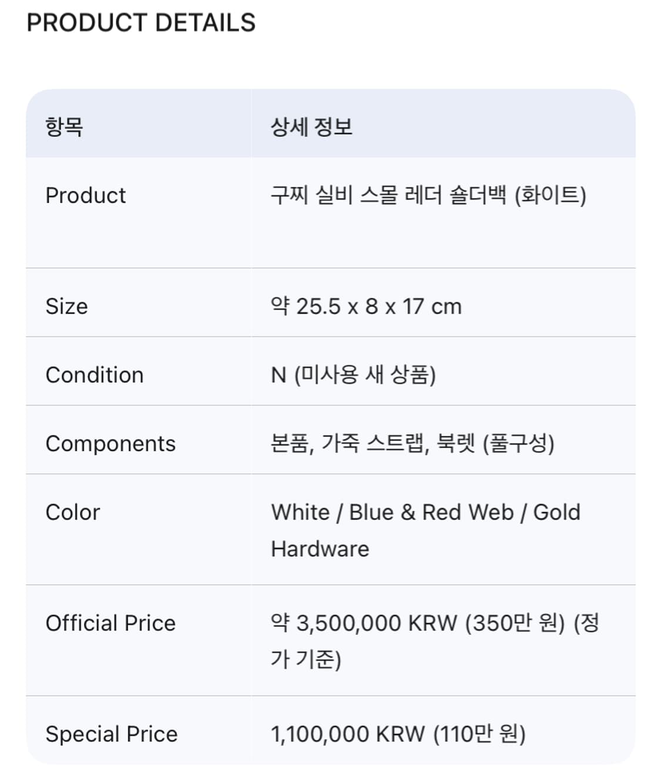Click the N (미사용 새 상품) condition value

(353, 375)
